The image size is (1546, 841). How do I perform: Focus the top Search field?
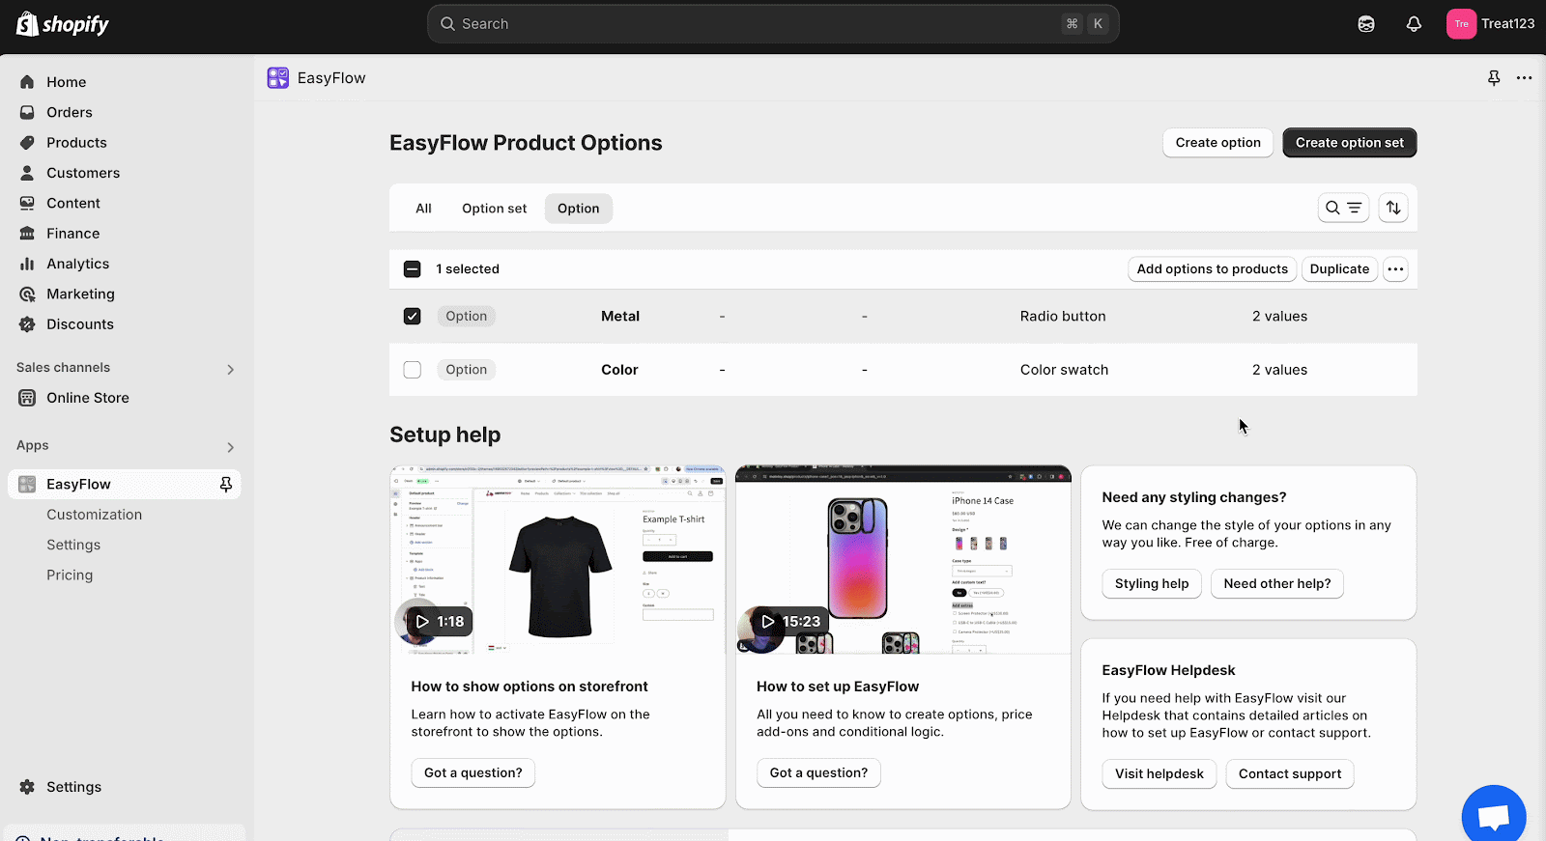[773, 24]
